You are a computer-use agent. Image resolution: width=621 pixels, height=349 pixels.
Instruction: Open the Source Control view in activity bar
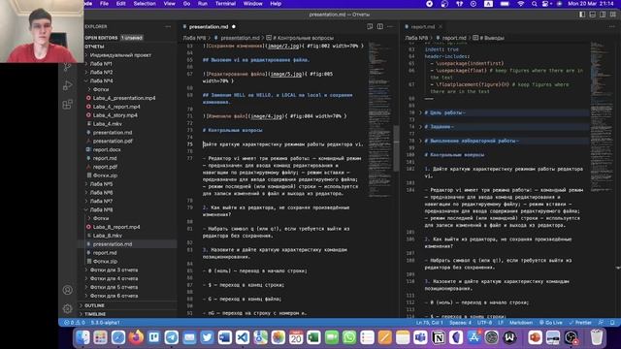(67, 67)
